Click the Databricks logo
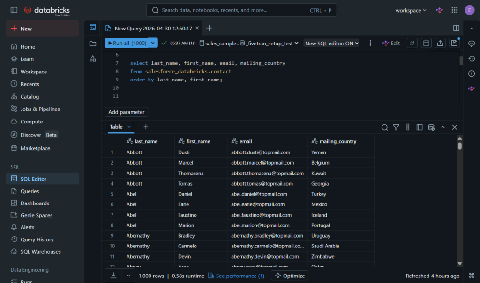This screenshot has height=283, width=480. (x=47, y=11)
